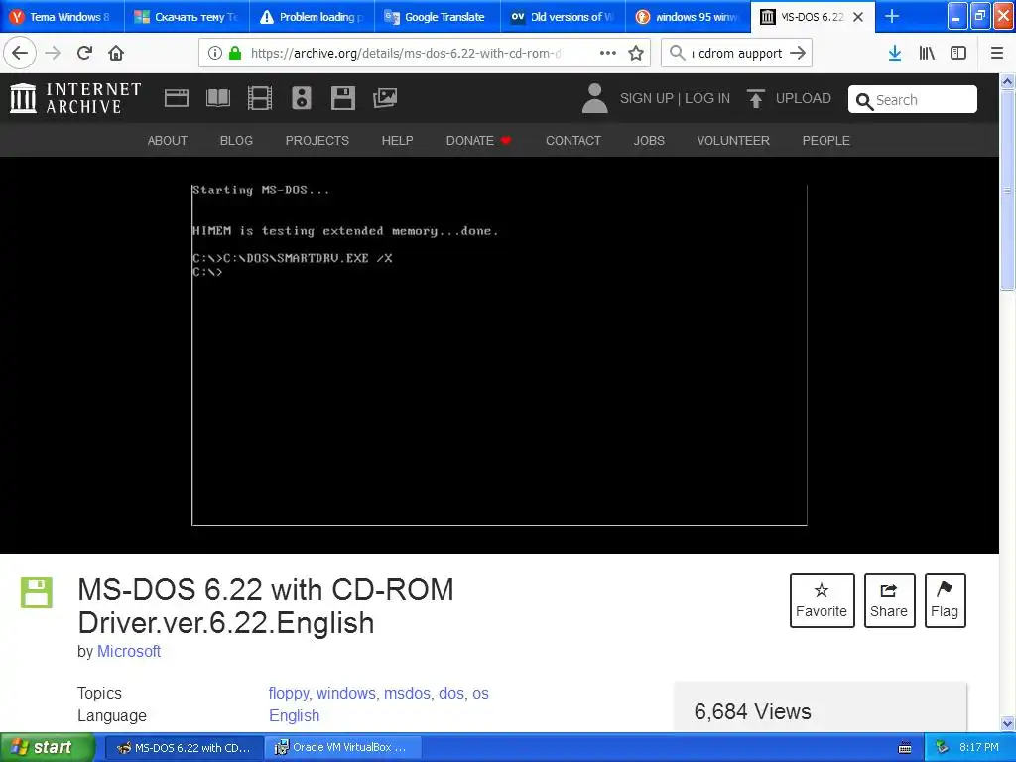Viewport: 1016px width, 762px height.
Task: Open the floppy topic link
Action: [x=289, y=693]
